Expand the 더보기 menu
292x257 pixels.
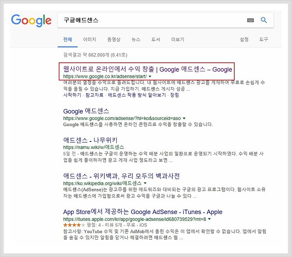[178, 39]
